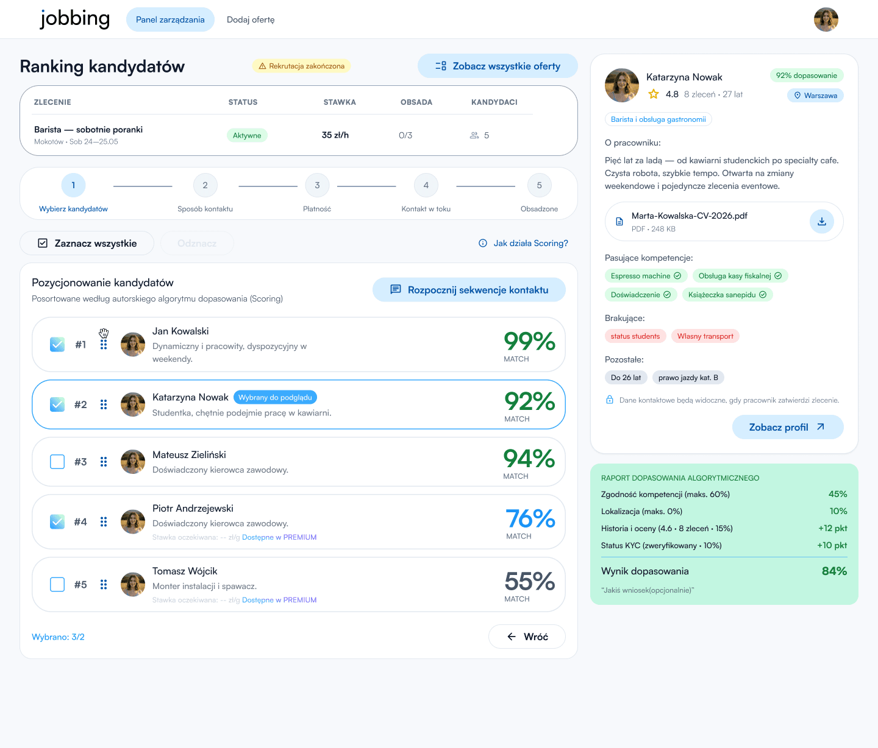Grab the drag handle for Jan Kowalski

[104, 345]
